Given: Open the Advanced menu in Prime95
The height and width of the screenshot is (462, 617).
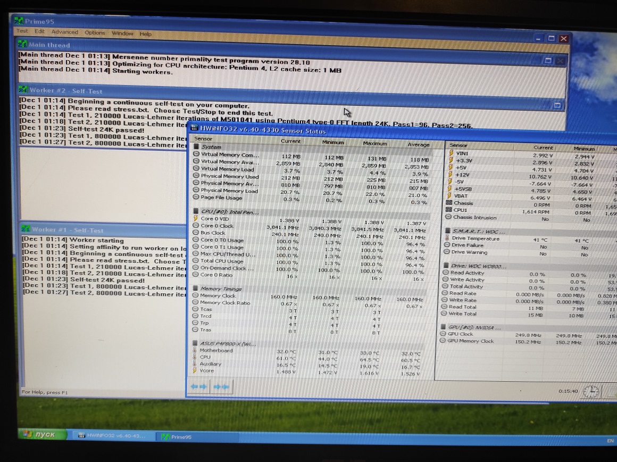Looking at the screenshot, I should [64, 32].
